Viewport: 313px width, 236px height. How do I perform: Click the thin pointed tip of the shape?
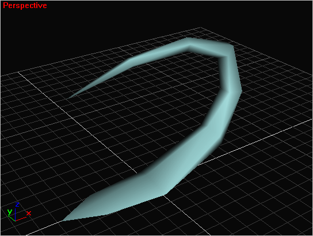point(70,97)
